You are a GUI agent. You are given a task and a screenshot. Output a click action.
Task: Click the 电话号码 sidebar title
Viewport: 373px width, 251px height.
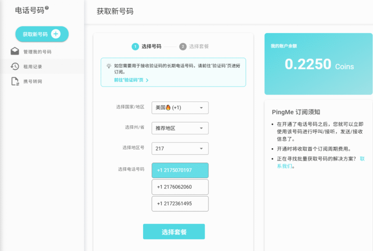(29, 10)
